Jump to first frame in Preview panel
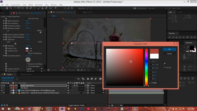The image size is (197, 111). click(x=170, y=37)
